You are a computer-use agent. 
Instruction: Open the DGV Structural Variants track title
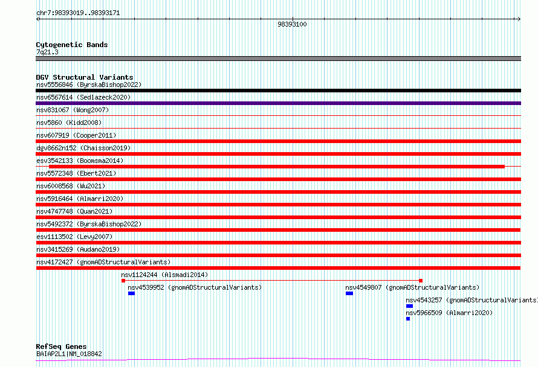click(x=85, y=77)
